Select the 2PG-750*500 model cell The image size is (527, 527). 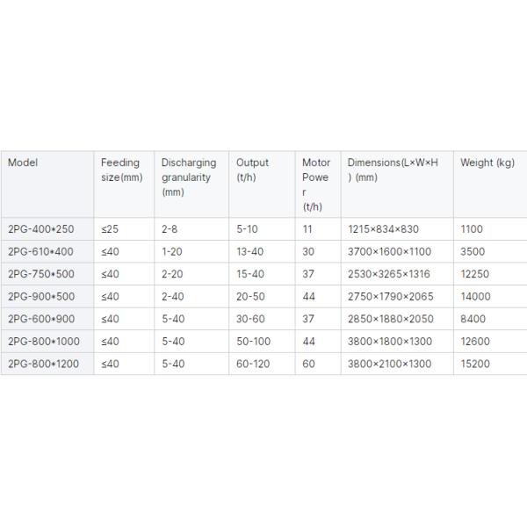click(x=42, y=274)
